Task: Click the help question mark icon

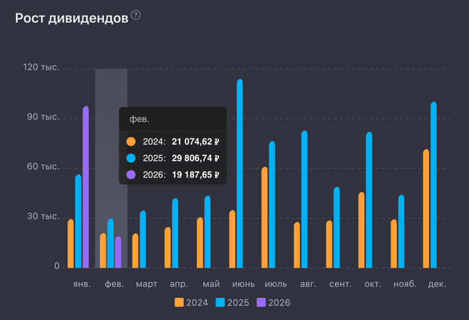Action: [136, 15]
